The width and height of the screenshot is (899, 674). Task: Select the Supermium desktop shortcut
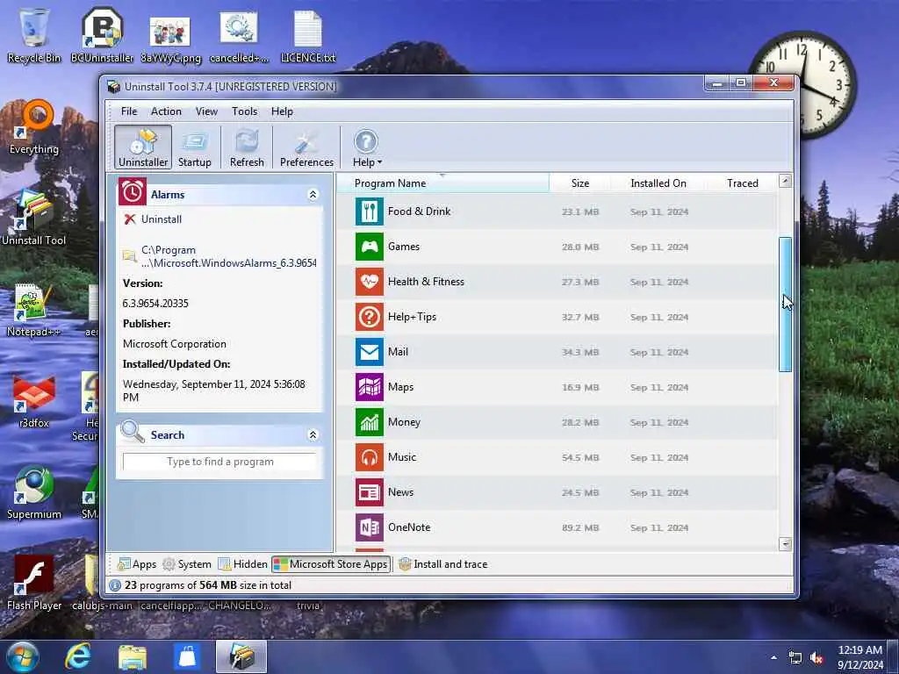(x=34, y=493)
